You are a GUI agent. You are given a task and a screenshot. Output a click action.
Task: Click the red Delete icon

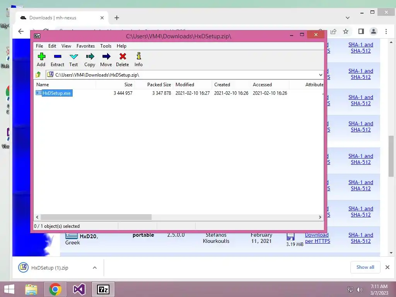click(x=123, y=56)
